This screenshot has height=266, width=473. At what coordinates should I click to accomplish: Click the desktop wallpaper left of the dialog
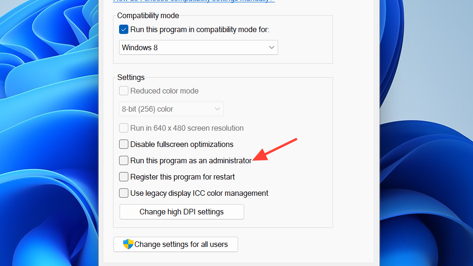(x=47, y=140)
